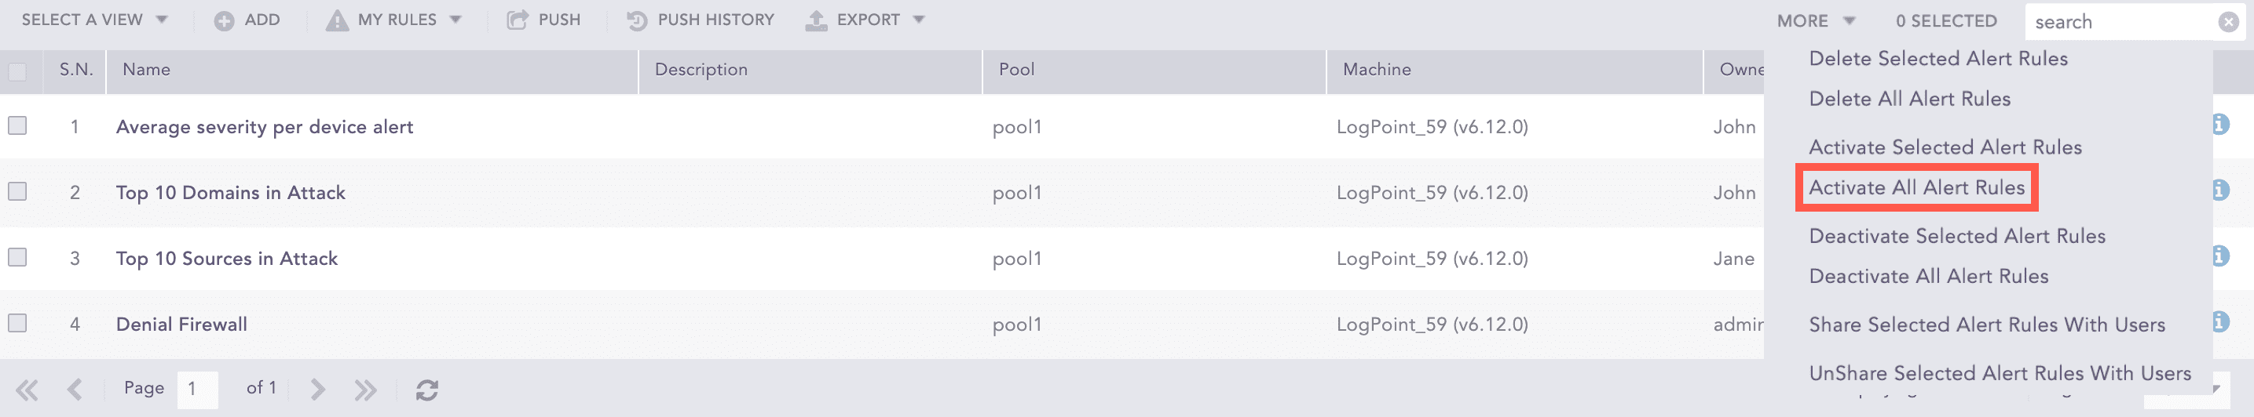Open the Top 10 Sources in Attack rule
This screenshot has width=2254, height=417.
click(227, 258)
